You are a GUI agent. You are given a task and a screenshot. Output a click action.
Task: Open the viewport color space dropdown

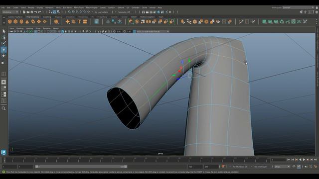pos(153,31)
